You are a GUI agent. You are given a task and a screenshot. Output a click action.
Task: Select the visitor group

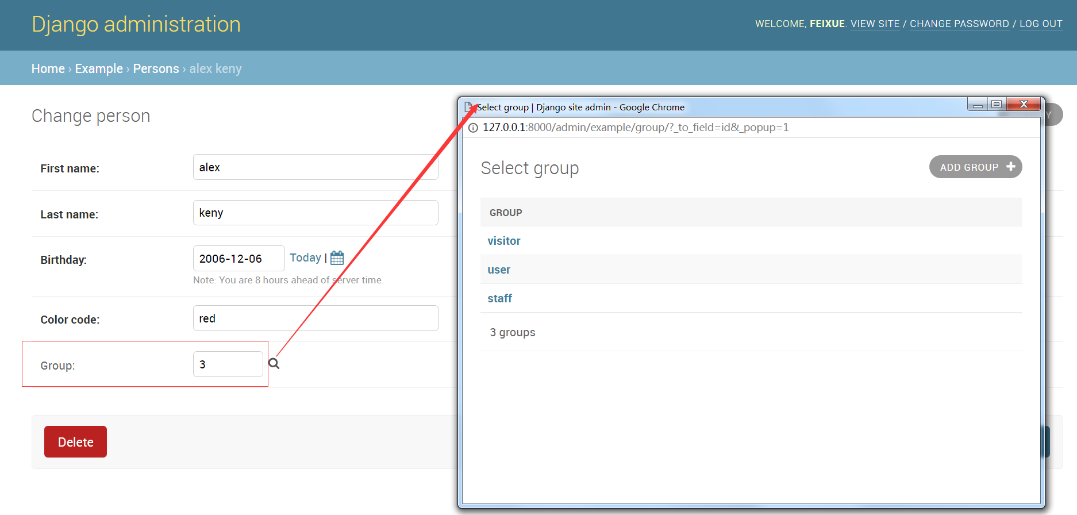point(504,241)
